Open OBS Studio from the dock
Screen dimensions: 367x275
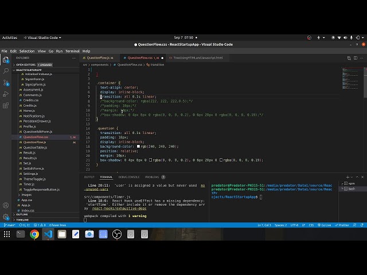(x=117, y=234)
